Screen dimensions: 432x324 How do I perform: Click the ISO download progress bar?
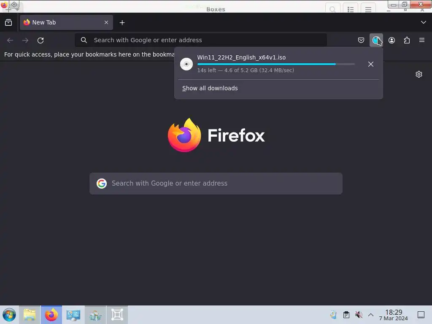tap(276, 64)
